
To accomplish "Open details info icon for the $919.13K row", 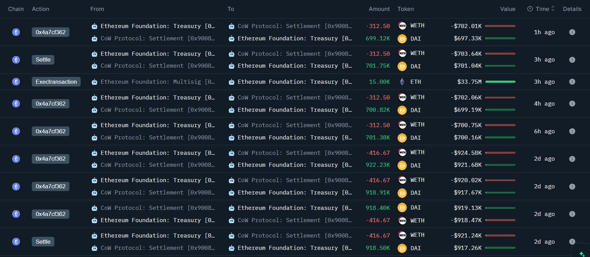I will 572,214.
